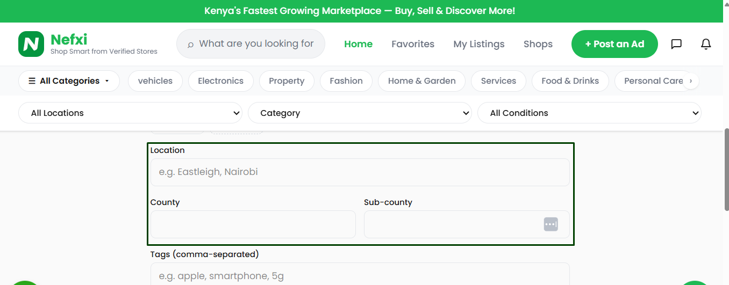Open My Listings page
This screenshot has height=285, width=729.
tap(479, 44)
